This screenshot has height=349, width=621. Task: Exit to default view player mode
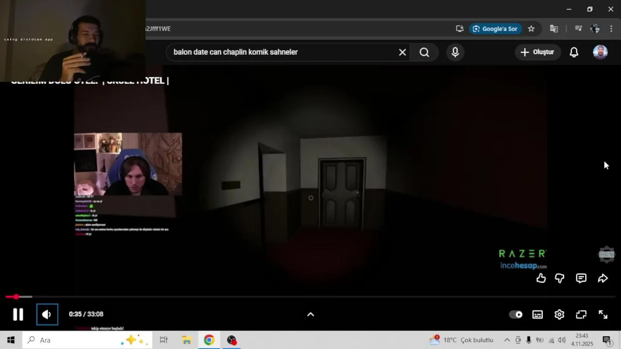click(x=581, y=315)
